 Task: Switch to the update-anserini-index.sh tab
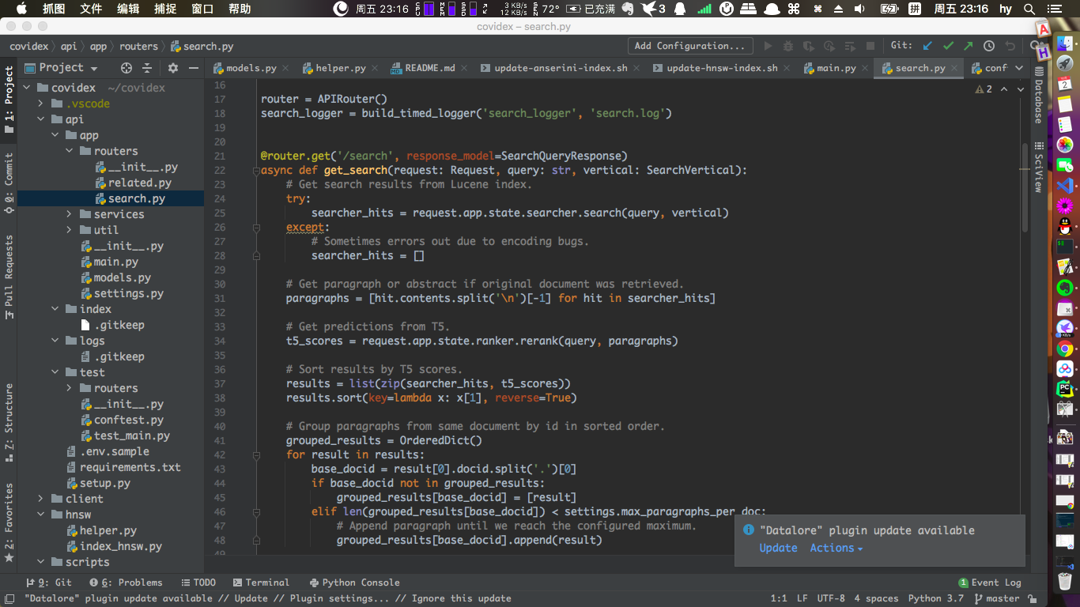point(561,68)
